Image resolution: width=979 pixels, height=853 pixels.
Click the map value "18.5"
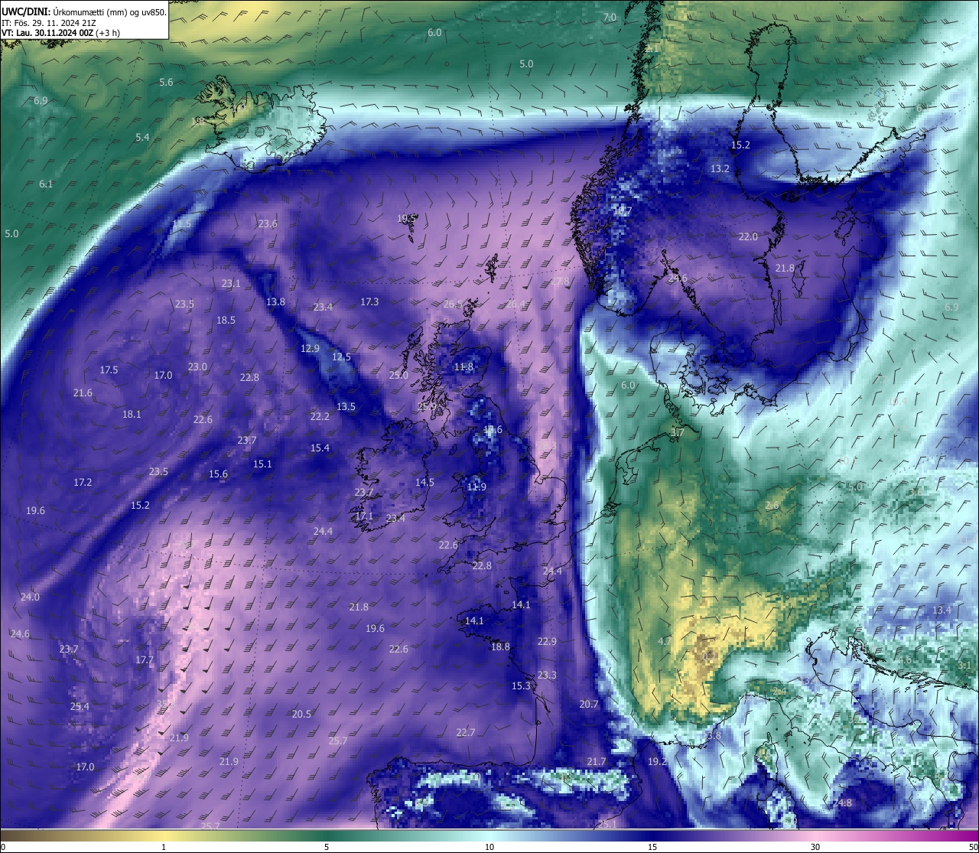pos(226,320)
